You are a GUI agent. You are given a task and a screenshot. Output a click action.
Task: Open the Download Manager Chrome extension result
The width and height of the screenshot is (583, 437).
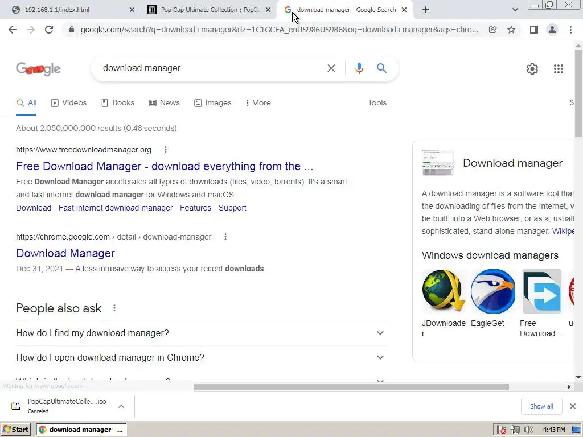click(65, 253)
